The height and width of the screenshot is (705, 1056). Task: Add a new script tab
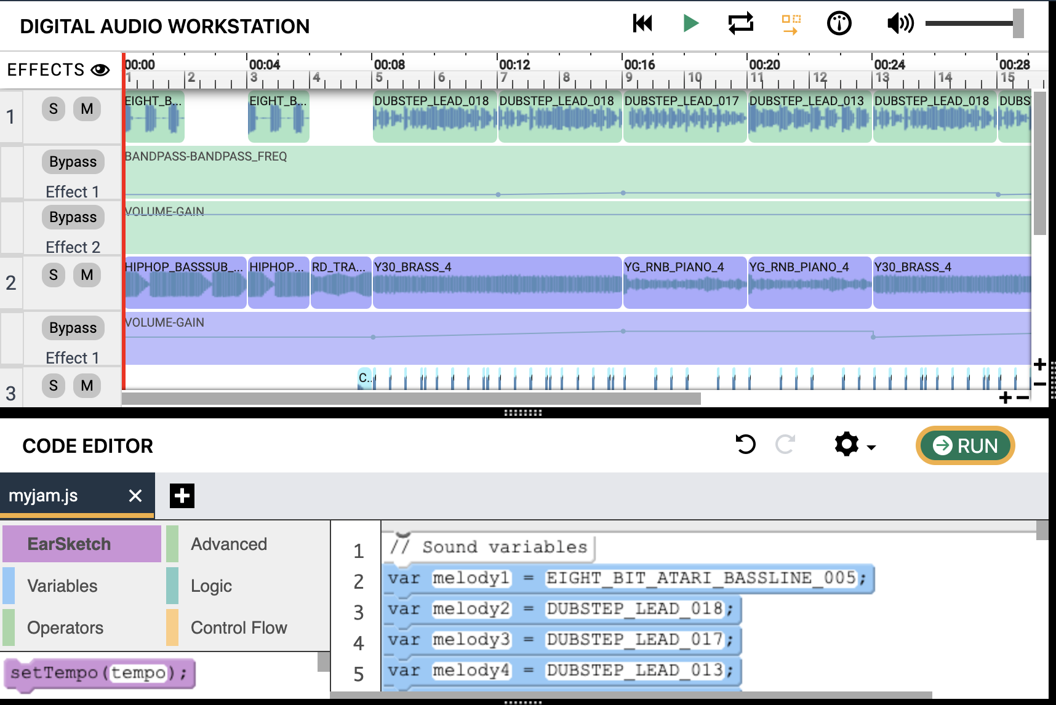(182, 496)
